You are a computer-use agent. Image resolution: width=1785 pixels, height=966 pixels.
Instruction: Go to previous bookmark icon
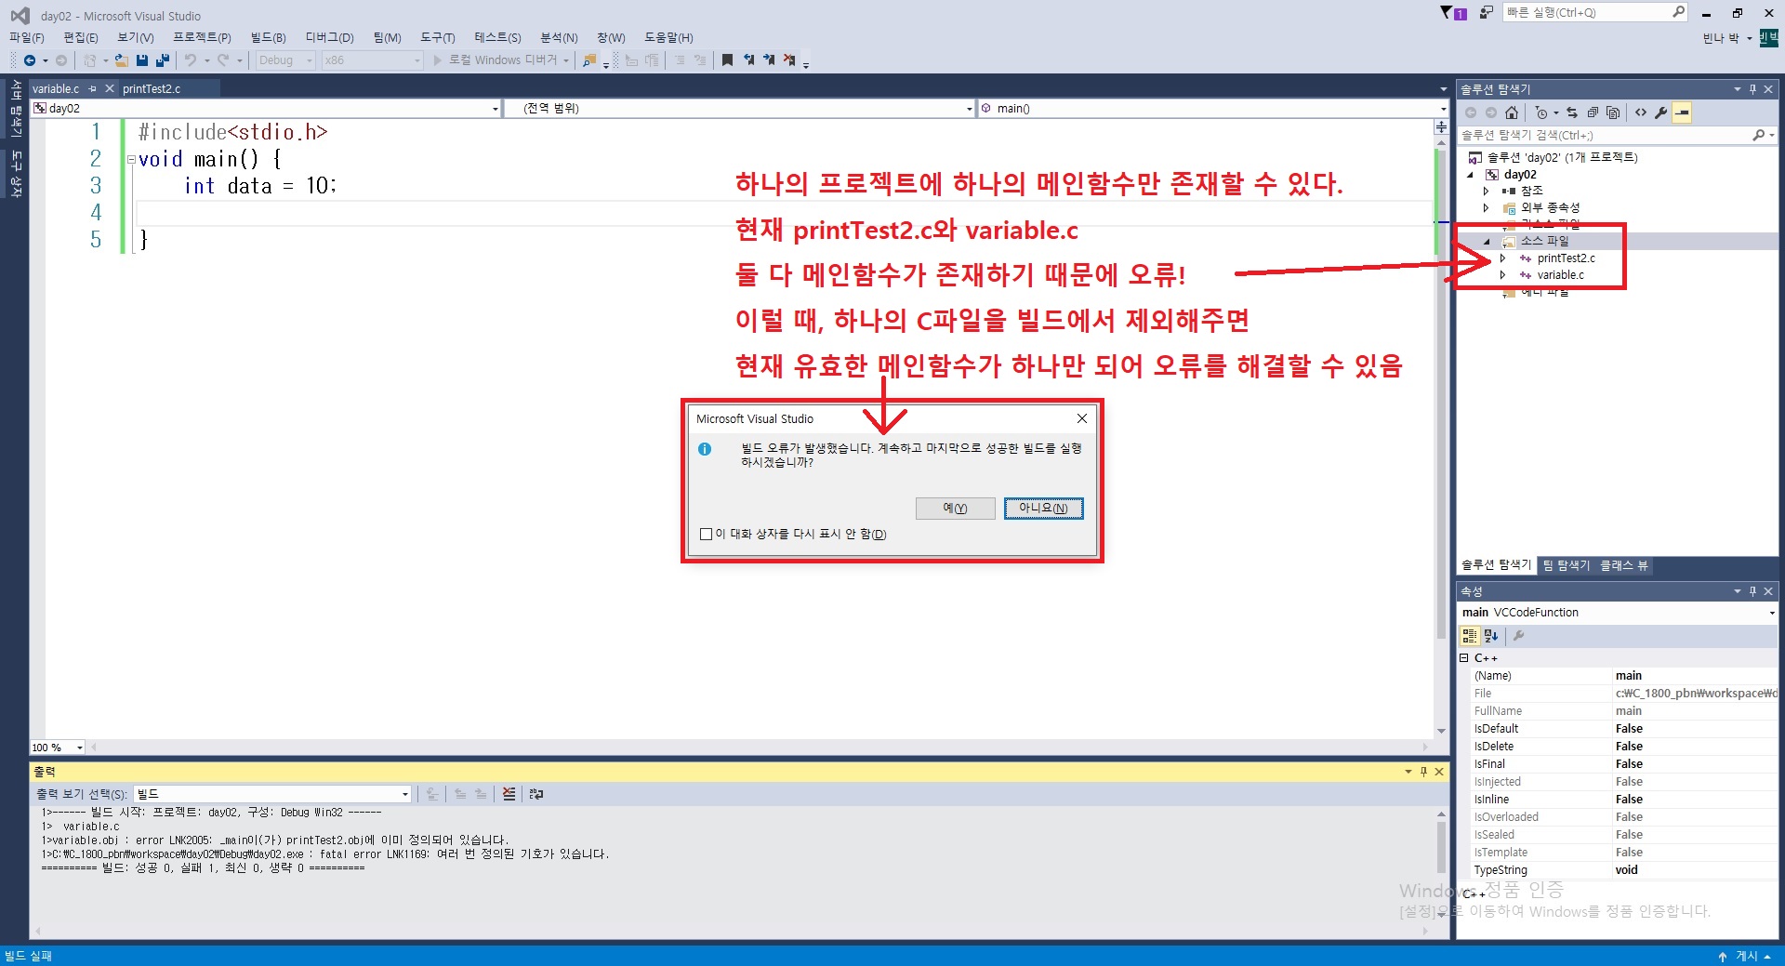click(x=748, y=60)
